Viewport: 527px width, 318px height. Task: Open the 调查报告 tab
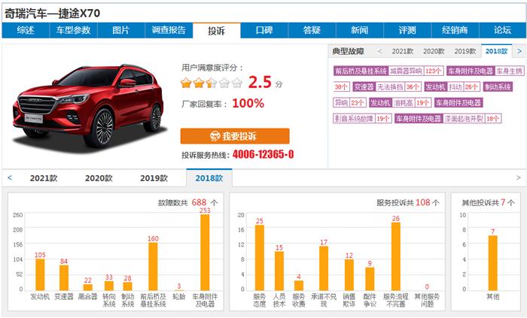click(169, 31)
